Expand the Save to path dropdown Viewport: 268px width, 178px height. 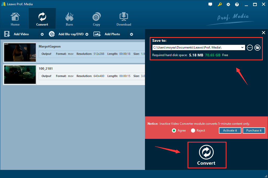tap(243, 48)
